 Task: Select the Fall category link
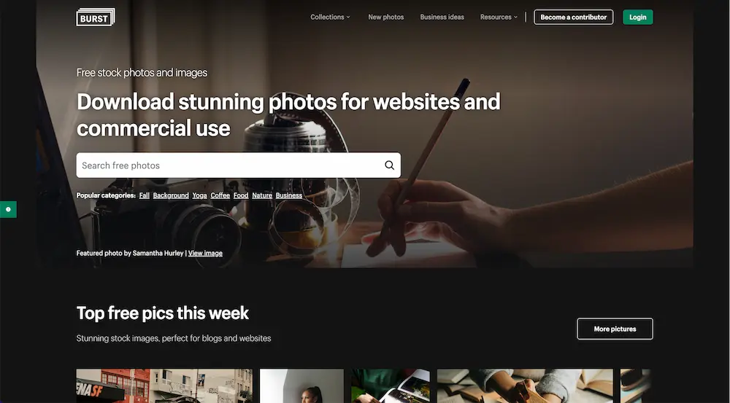tap(145, 195)
